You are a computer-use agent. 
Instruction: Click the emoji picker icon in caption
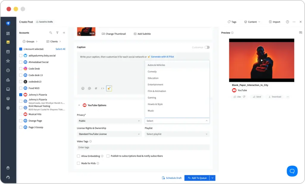[x=83, y=88]
